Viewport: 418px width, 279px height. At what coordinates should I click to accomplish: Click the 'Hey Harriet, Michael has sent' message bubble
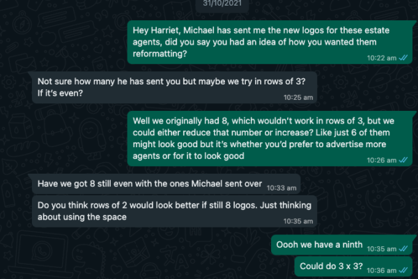270,42
